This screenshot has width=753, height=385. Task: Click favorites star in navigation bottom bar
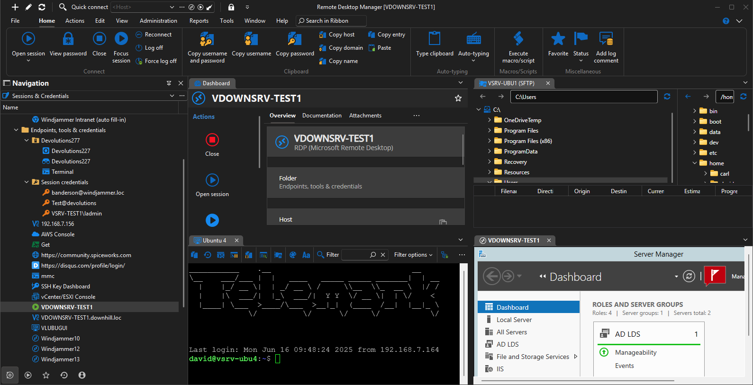pyautogui.click(x=46, y=375)
